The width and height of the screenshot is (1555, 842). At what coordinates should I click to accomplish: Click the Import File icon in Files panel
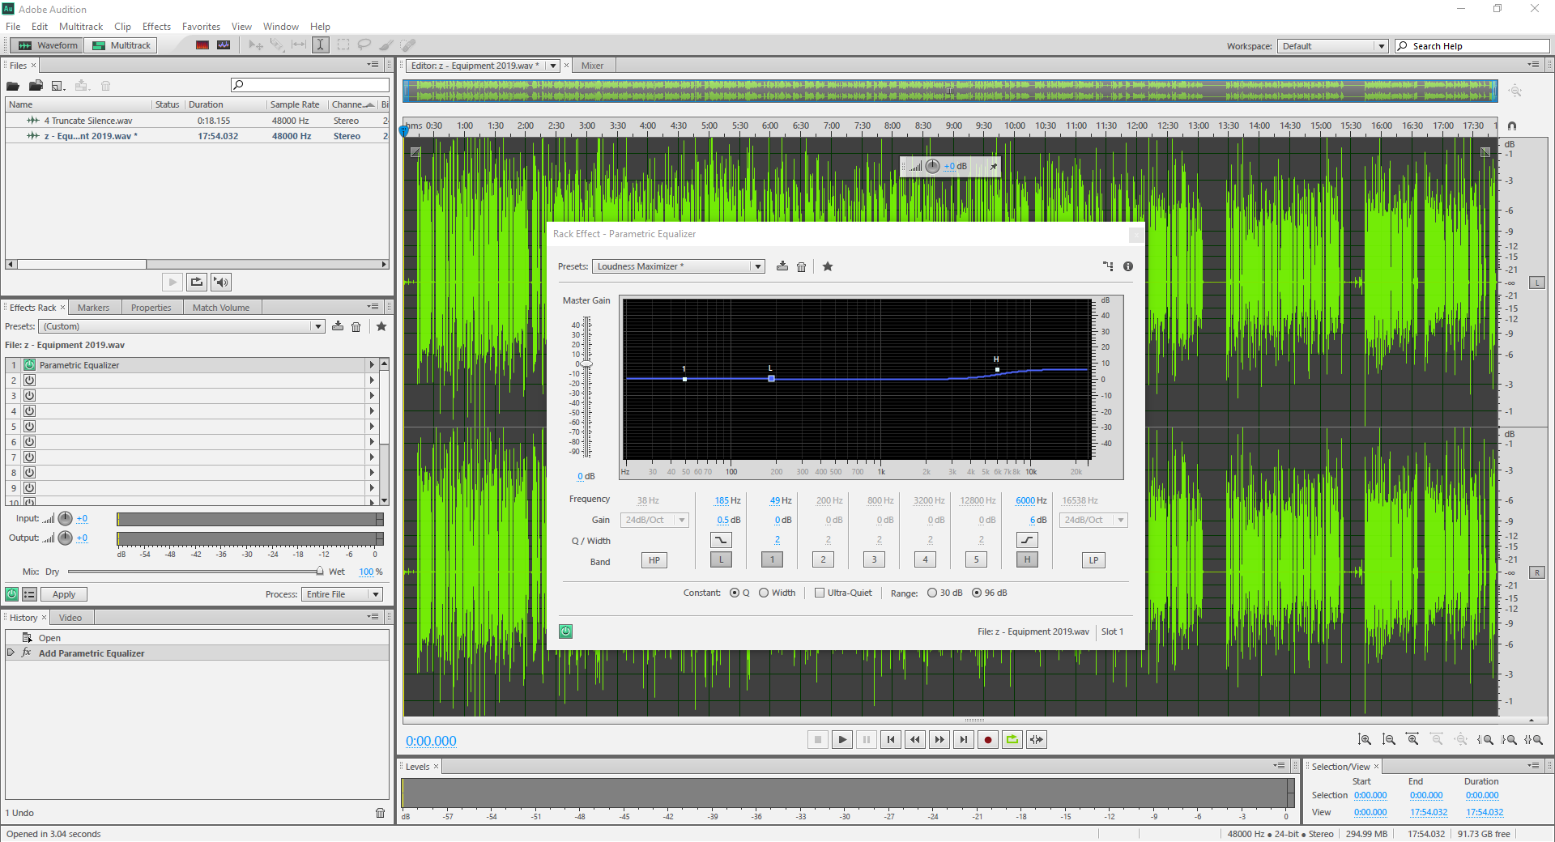(36, 86)
